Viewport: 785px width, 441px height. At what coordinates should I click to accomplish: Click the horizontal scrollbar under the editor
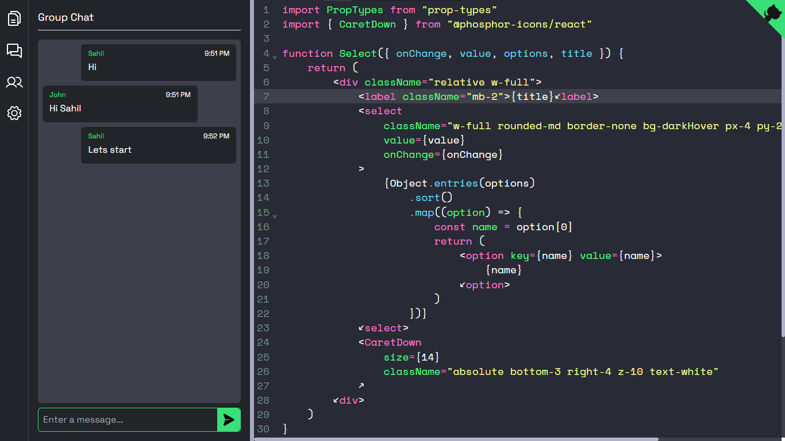pos(457,439)
